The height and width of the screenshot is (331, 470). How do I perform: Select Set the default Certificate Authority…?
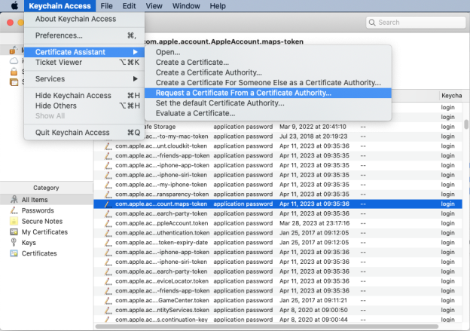tap(268, 103)
